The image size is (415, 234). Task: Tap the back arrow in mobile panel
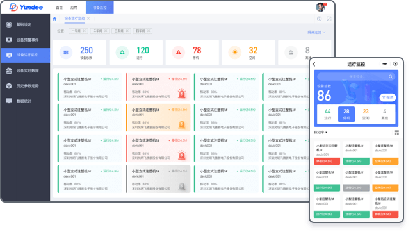[314, 64]
